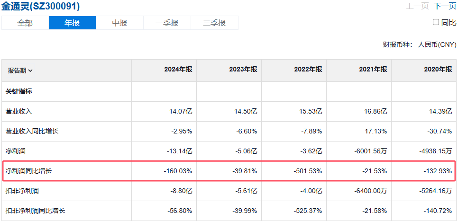Click the 14.50亿 revenue value

click(x=245, y=111)
